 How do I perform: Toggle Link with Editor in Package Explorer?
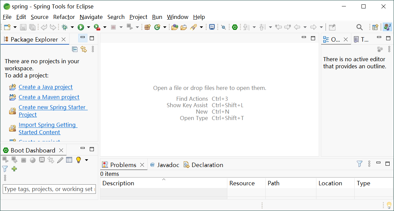point(84,49)
